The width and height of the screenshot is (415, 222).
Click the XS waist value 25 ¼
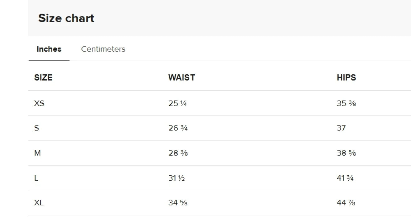tap(177, 103)
